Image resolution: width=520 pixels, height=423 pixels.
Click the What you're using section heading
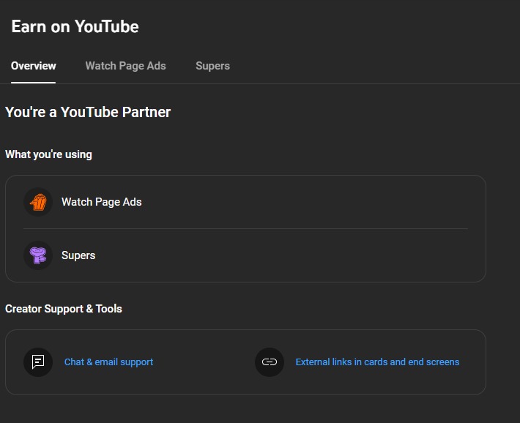(48, 154)
